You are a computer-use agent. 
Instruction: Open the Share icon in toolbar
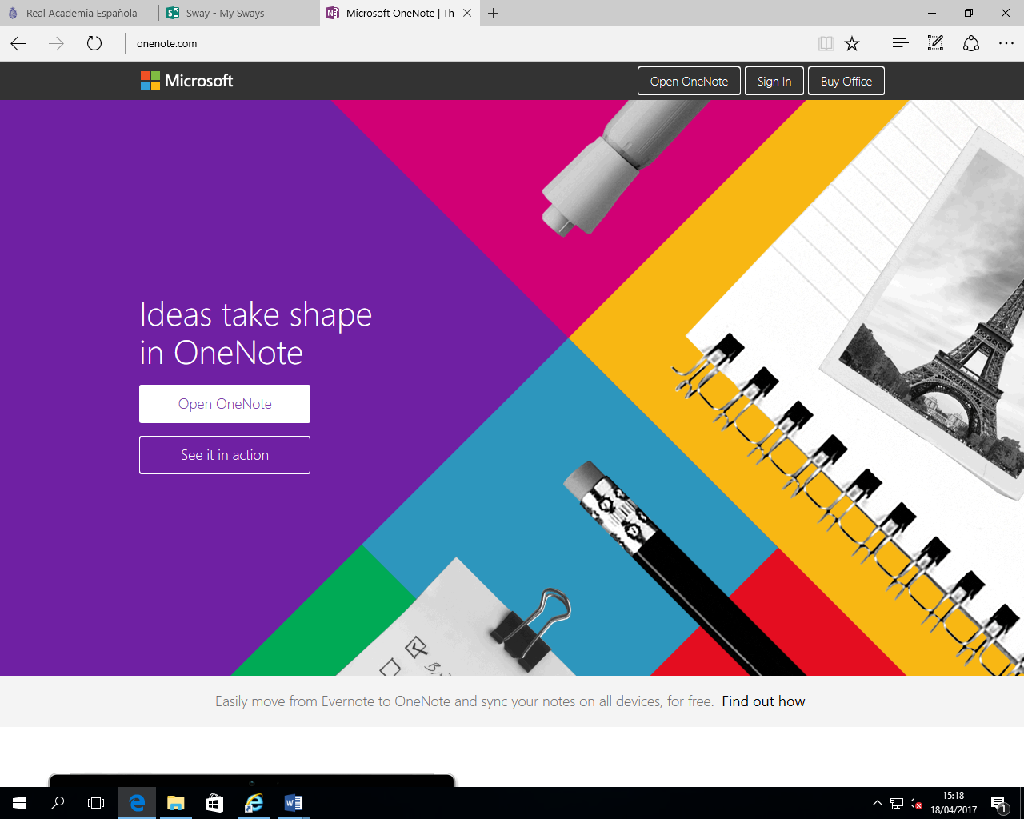[971, 43]
